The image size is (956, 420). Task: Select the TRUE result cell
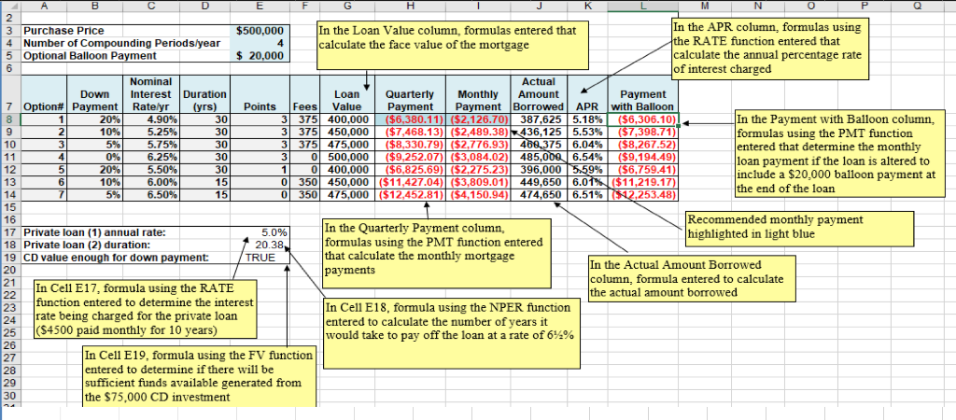(x=260, y=258)
